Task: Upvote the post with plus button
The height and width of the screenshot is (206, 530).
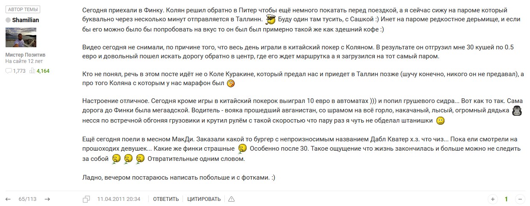Action: (x=493, y=199)
